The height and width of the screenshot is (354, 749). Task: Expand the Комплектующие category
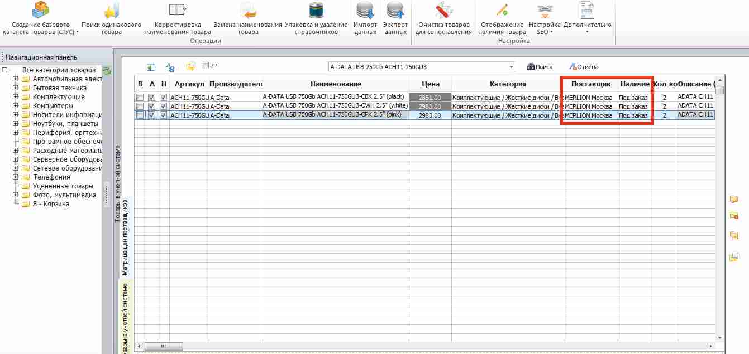[15, 97]
